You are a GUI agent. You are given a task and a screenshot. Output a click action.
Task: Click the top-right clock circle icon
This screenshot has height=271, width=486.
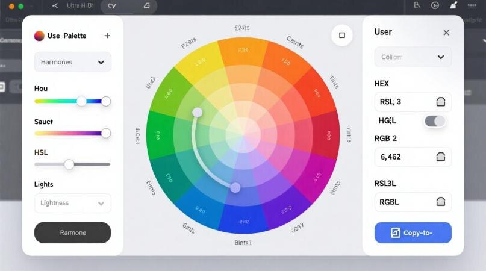435,5
